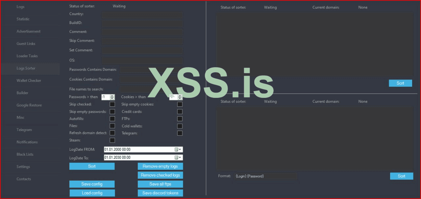Screen dimensions: 421x199
Task: Focus the Country input field
Action: click(x=142, y=15)
